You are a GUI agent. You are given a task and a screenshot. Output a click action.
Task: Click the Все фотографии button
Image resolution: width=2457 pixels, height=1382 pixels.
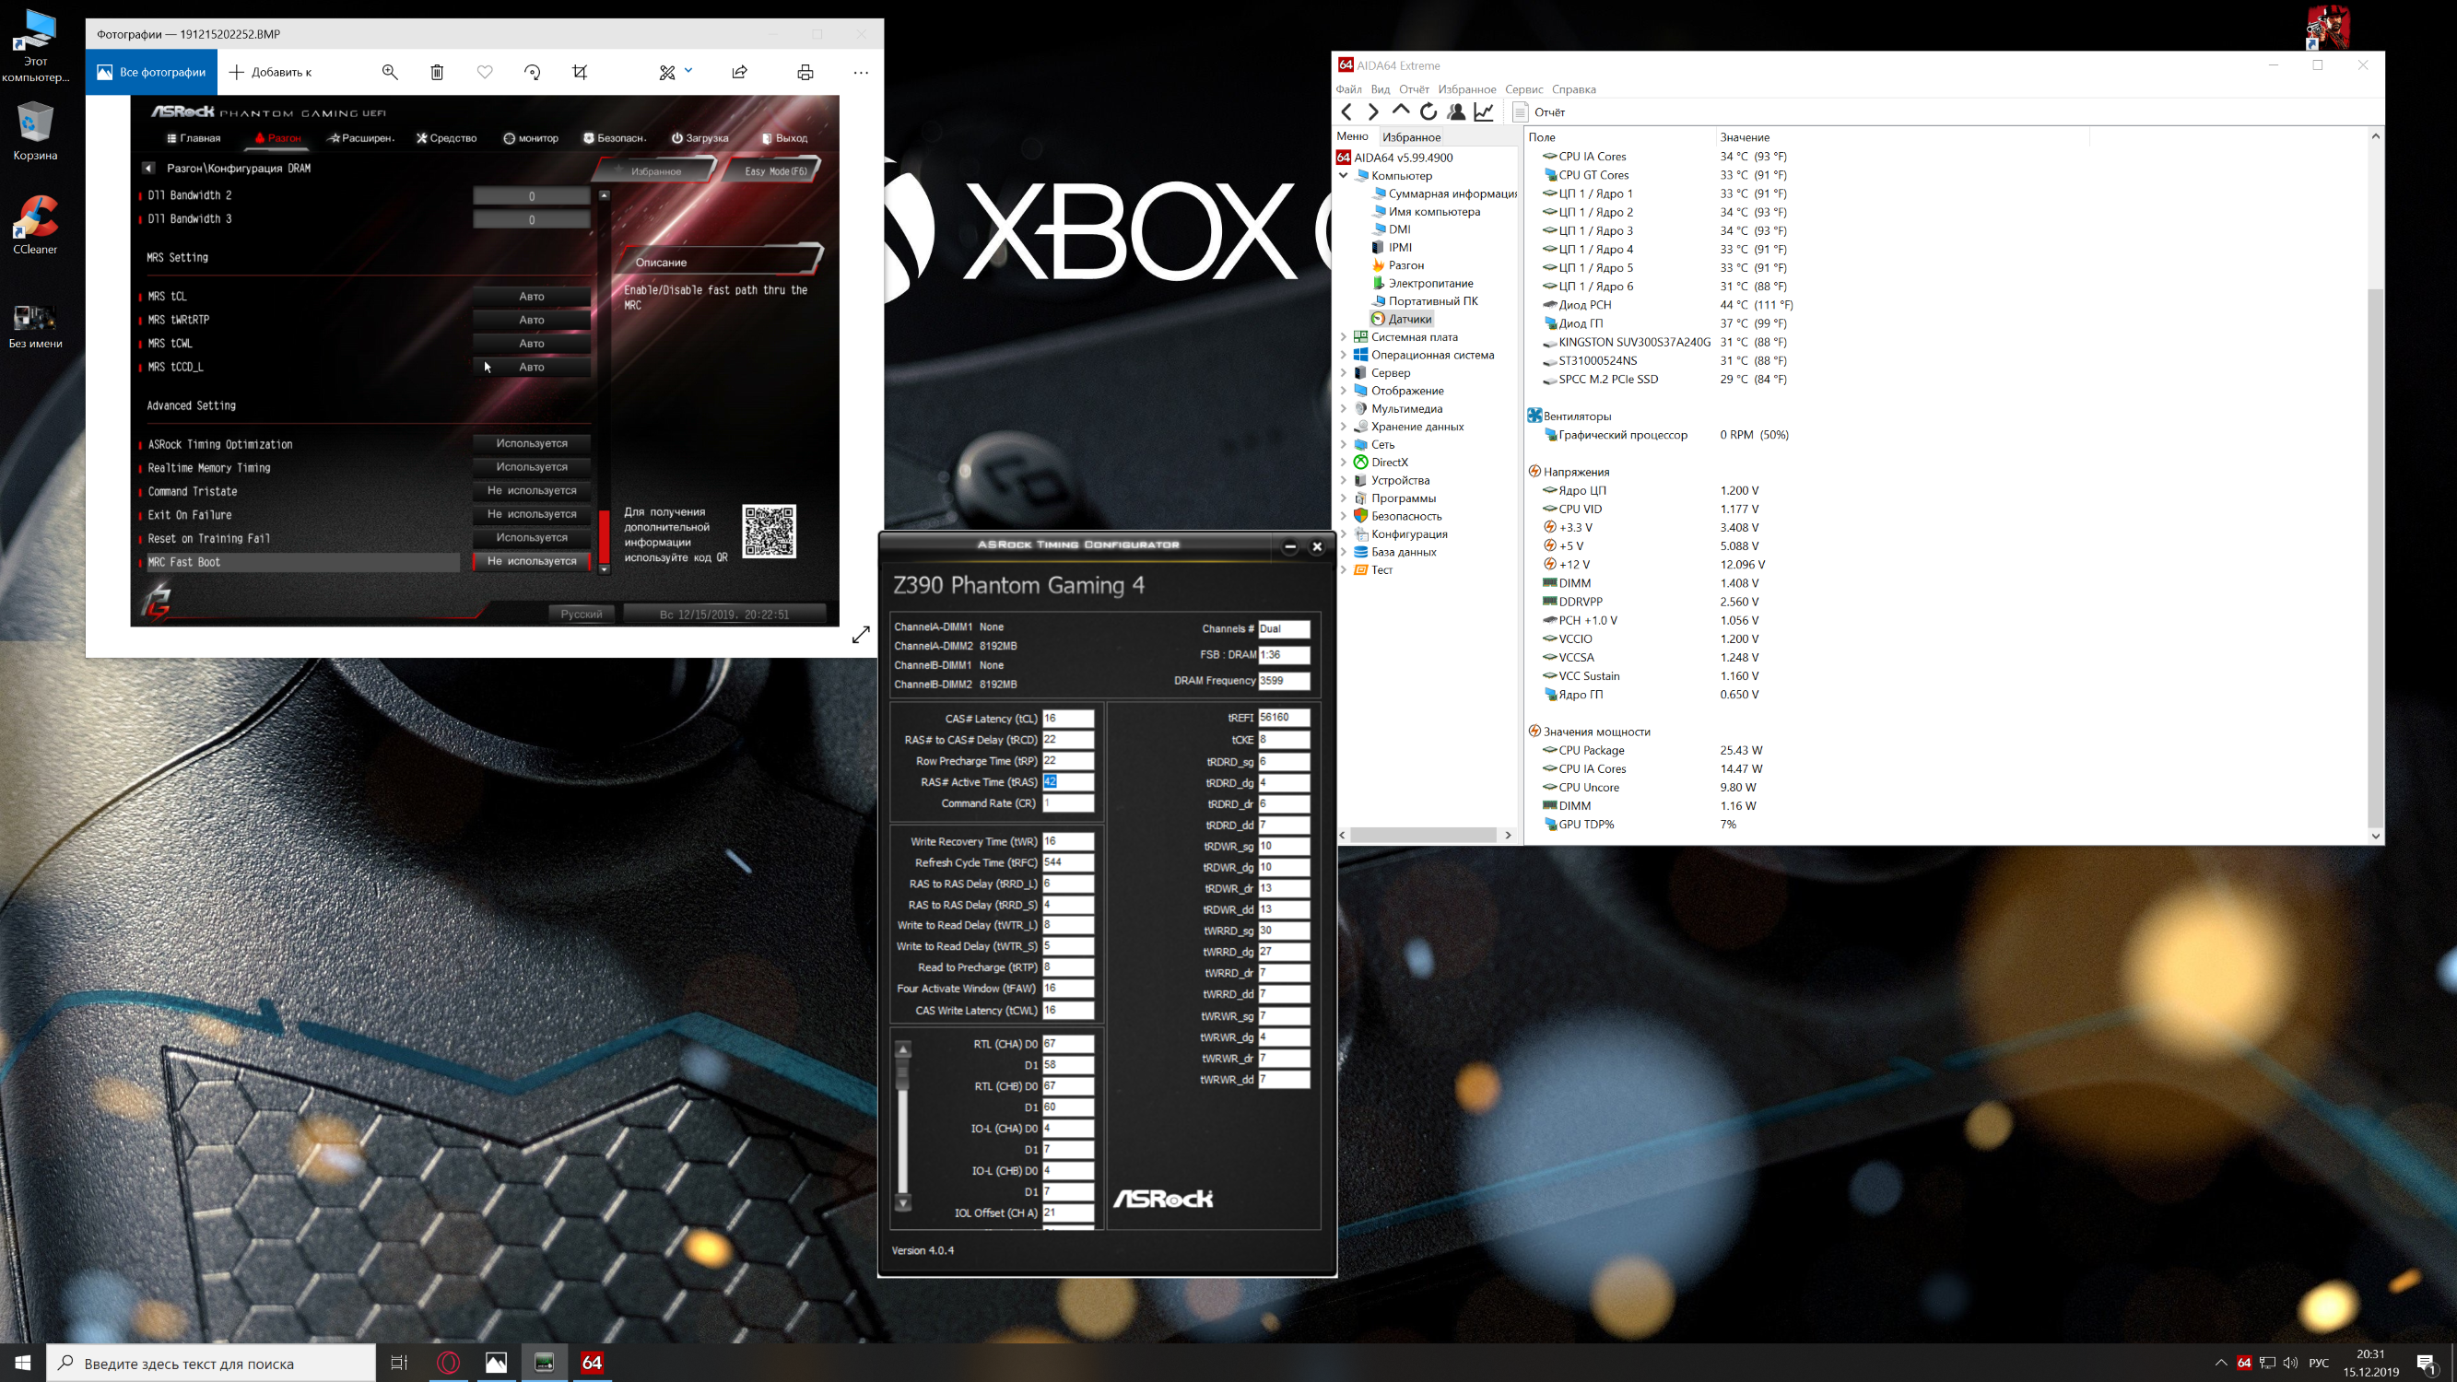152,73
